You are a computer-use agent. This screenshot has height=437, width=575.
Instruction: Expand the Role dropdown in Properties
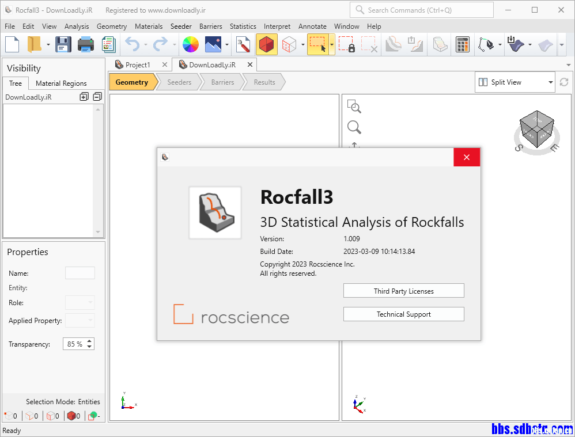[x=80, y=303]
